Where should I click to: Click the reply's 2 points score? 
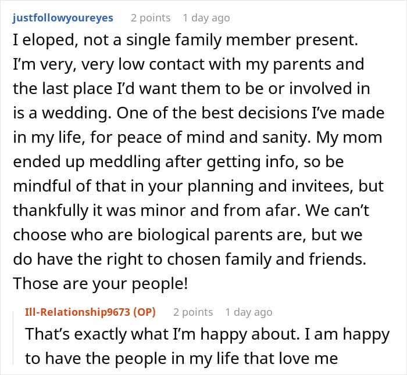coord(193,312)
